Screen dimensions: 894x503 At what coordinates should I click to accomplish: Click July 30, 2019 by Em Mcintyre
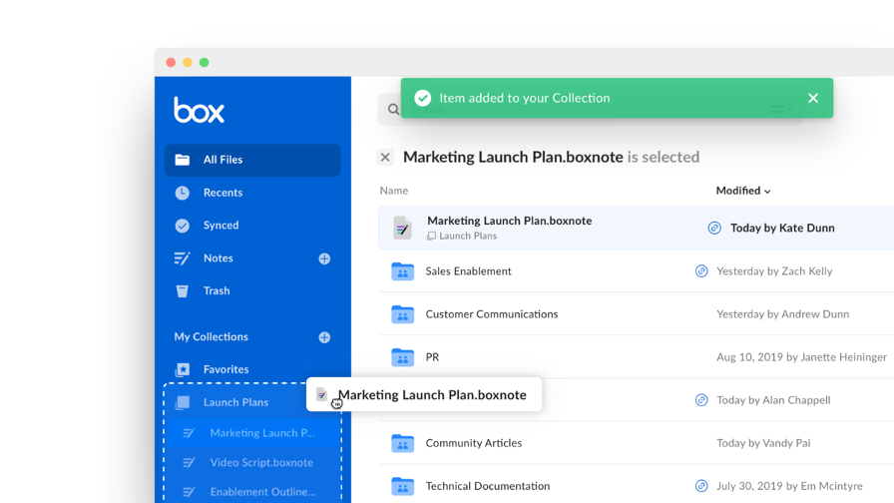tap(789, 486)
